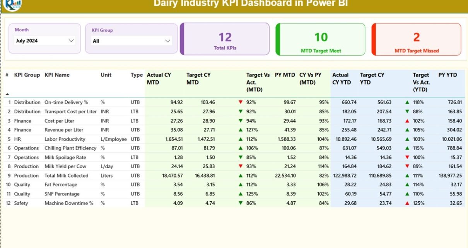This screenshot has width=468, height=248.
Task: Select the MTD Target Meet card
Action: [x=320, y=39]
